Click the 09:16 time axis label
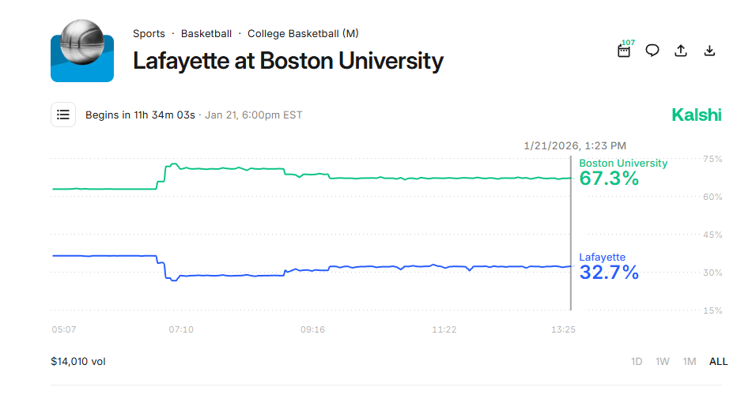Screen dimensions: 752x395 tap(312, 329)
